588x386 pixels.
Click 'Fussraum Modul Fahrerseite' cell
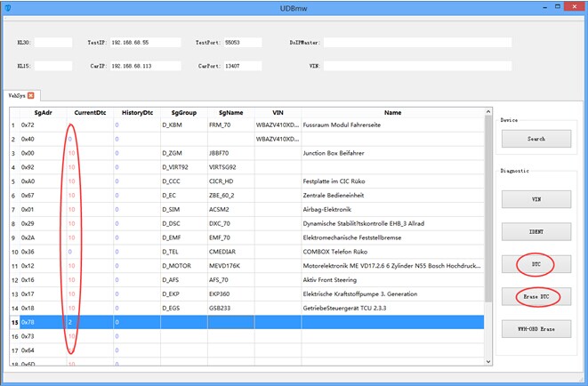(392, 125)
